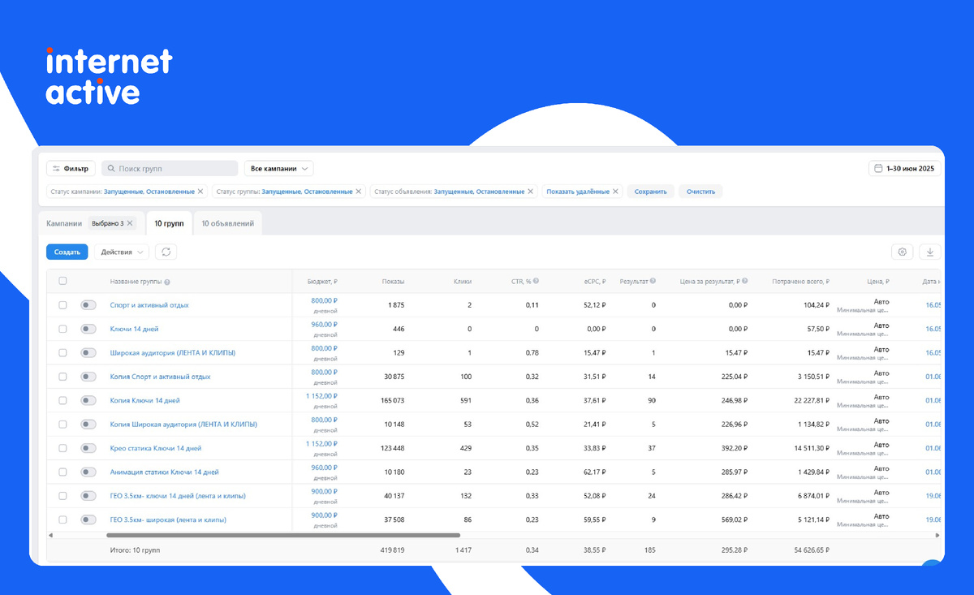This screenshot has height=595, width=974.
Task: Click the download export icon
Action: click(x=930, y=252)
